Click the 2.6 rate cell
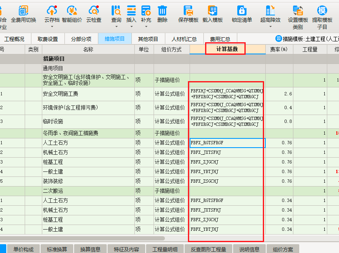Viewport: 339px width, 253px height. tap(279, 94)
